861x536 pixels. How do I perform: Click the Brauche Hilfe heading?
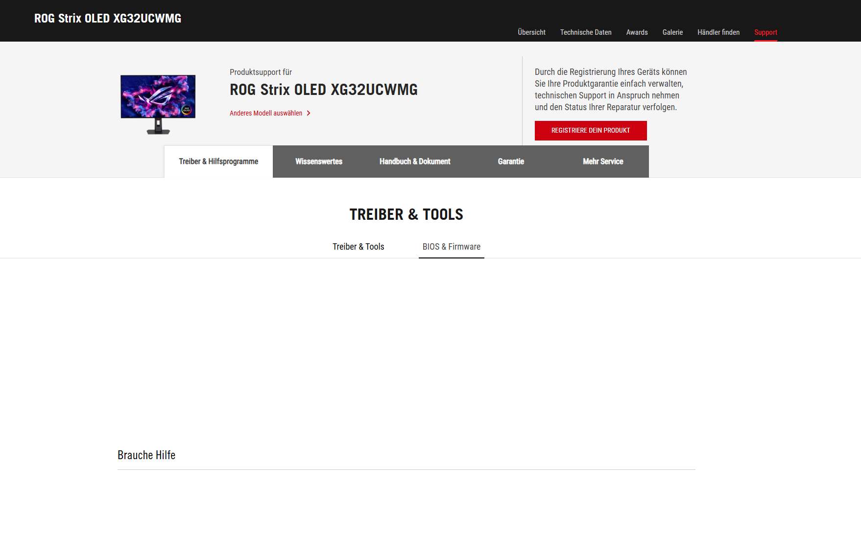(146, 455)
